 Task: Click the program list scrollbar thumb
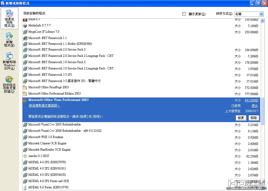point(262,111)
